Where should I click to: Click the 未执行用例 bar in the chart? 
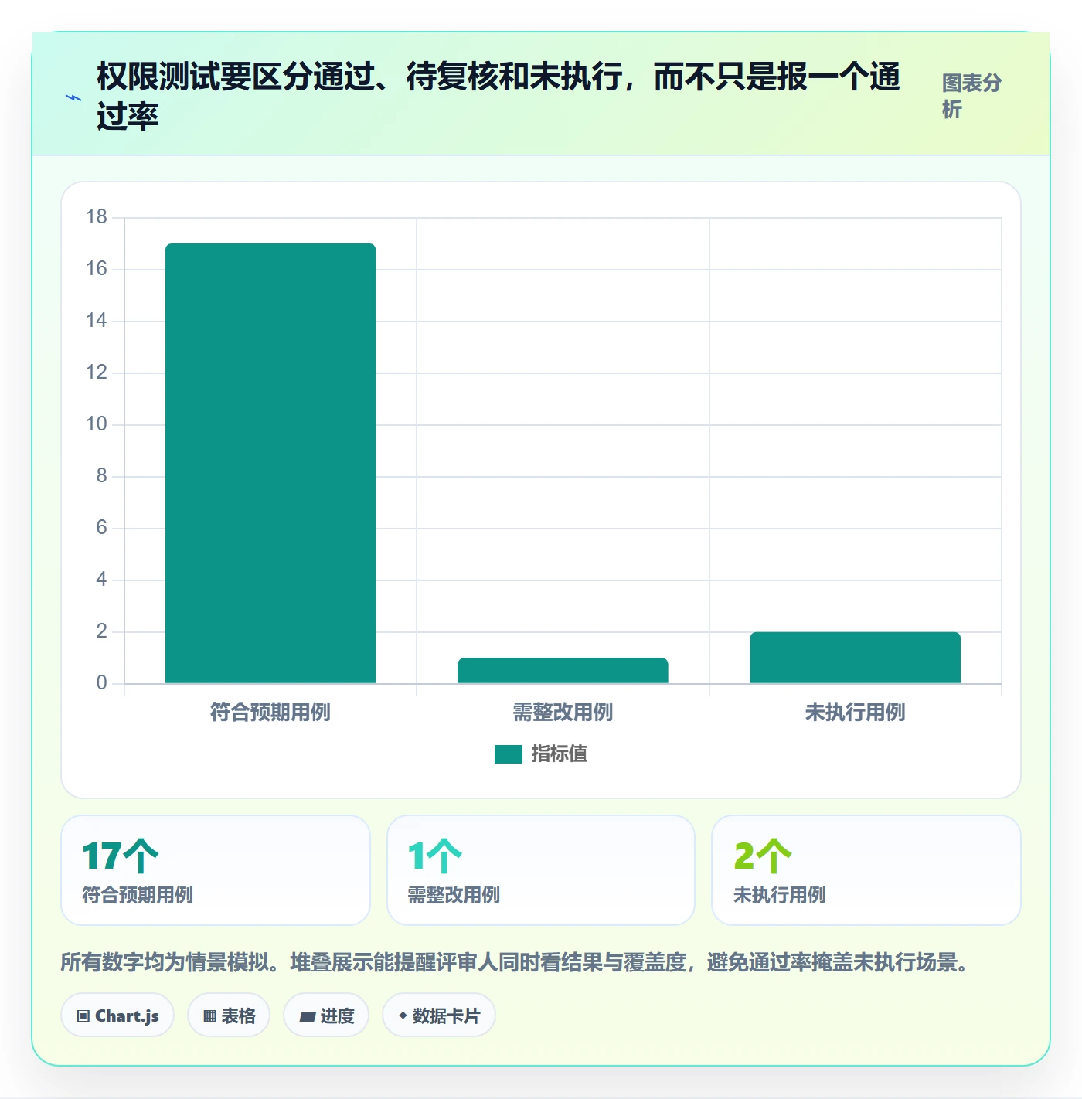pyautogui.click(x=855, y=658)
